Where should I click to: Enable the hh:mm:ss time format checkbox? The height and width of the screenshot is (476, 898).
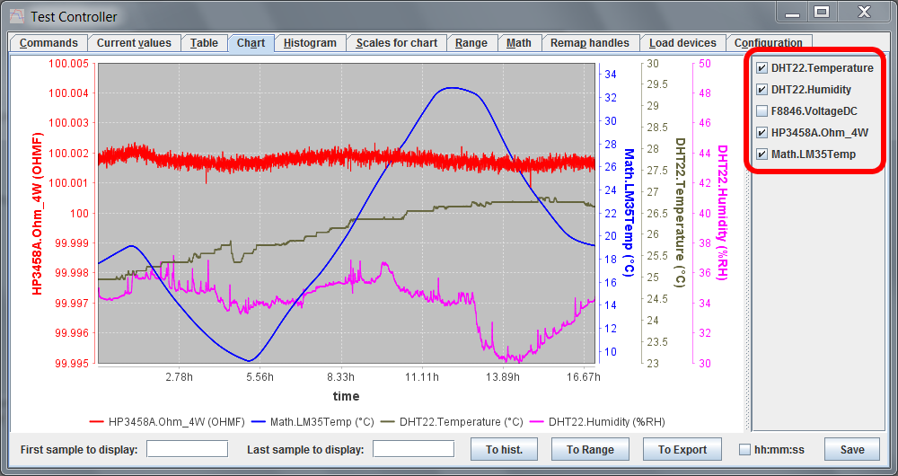(x=744, y=450)
